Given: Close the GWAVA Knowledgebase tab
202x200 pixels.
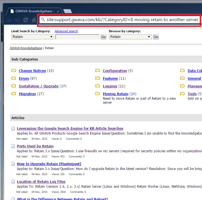Looking at the screenshot, I should point(58,11).
